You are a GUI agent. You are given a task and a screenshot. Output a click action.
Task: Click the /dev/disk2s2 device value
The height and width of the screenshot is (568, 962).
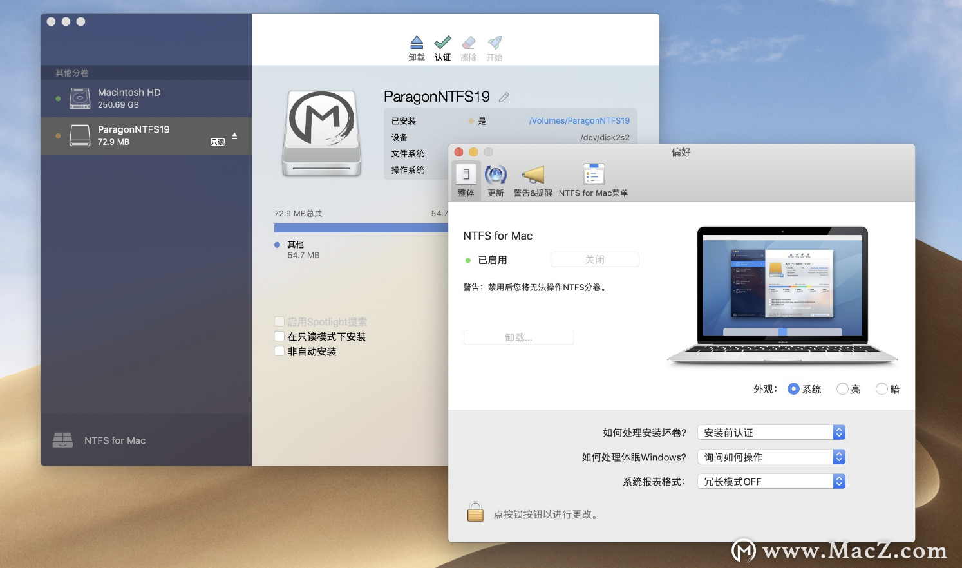(x=605, y=137)
